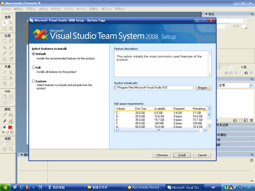Screen dimensions: 255x191
Task: Open the top dropdown in optimize panel
Action: 245,20
